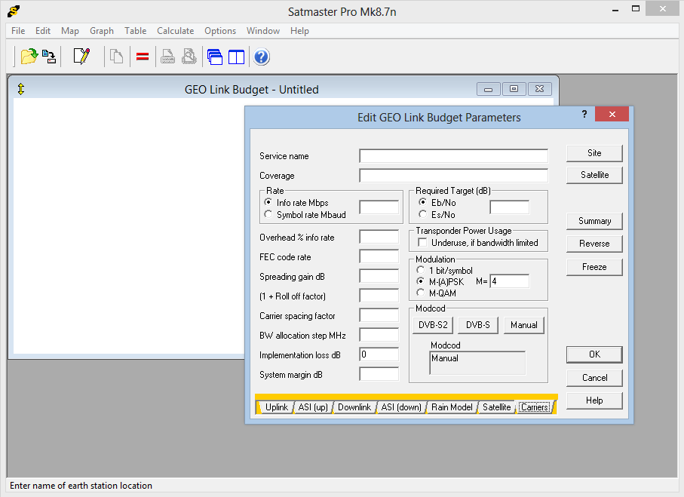Click the copy pages toolbar icon
The image size is (684, 497).
116,57
